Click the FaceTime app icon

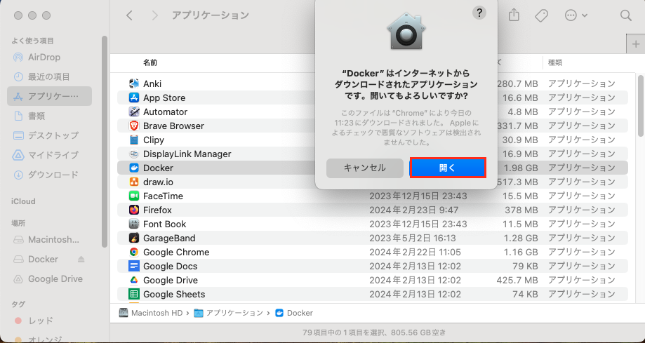pyautogui.click(x=134, y=196)
